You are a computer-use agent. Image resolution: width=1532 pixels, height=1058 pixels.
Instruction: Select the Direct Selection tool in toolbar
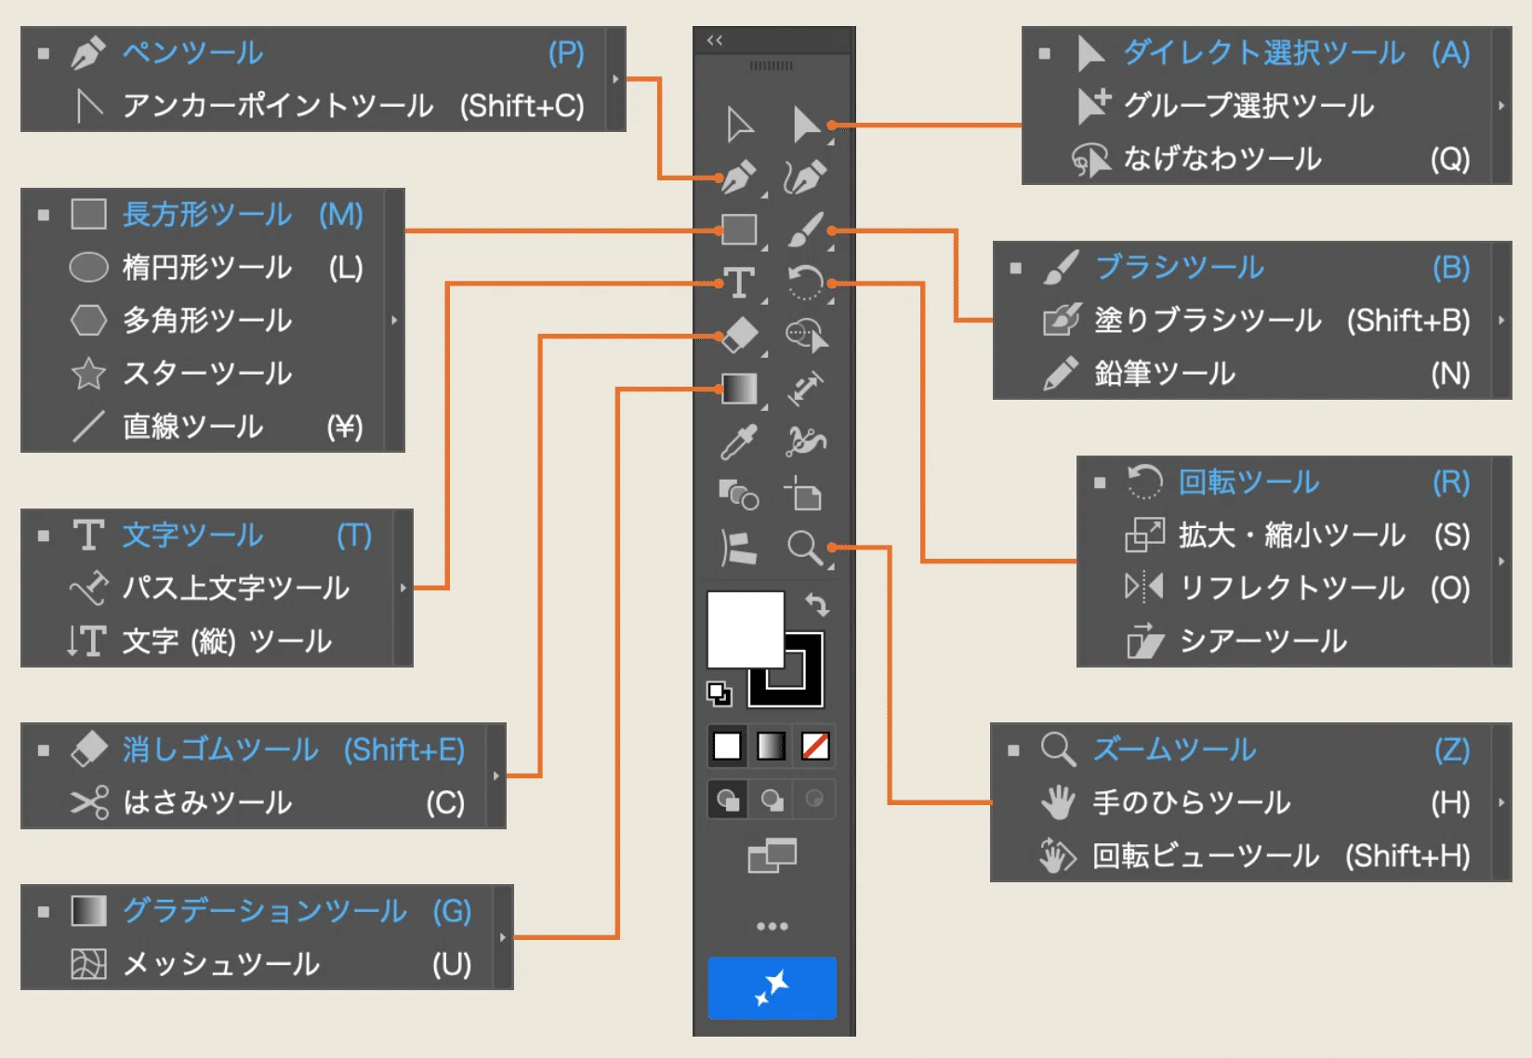(806, 125)
